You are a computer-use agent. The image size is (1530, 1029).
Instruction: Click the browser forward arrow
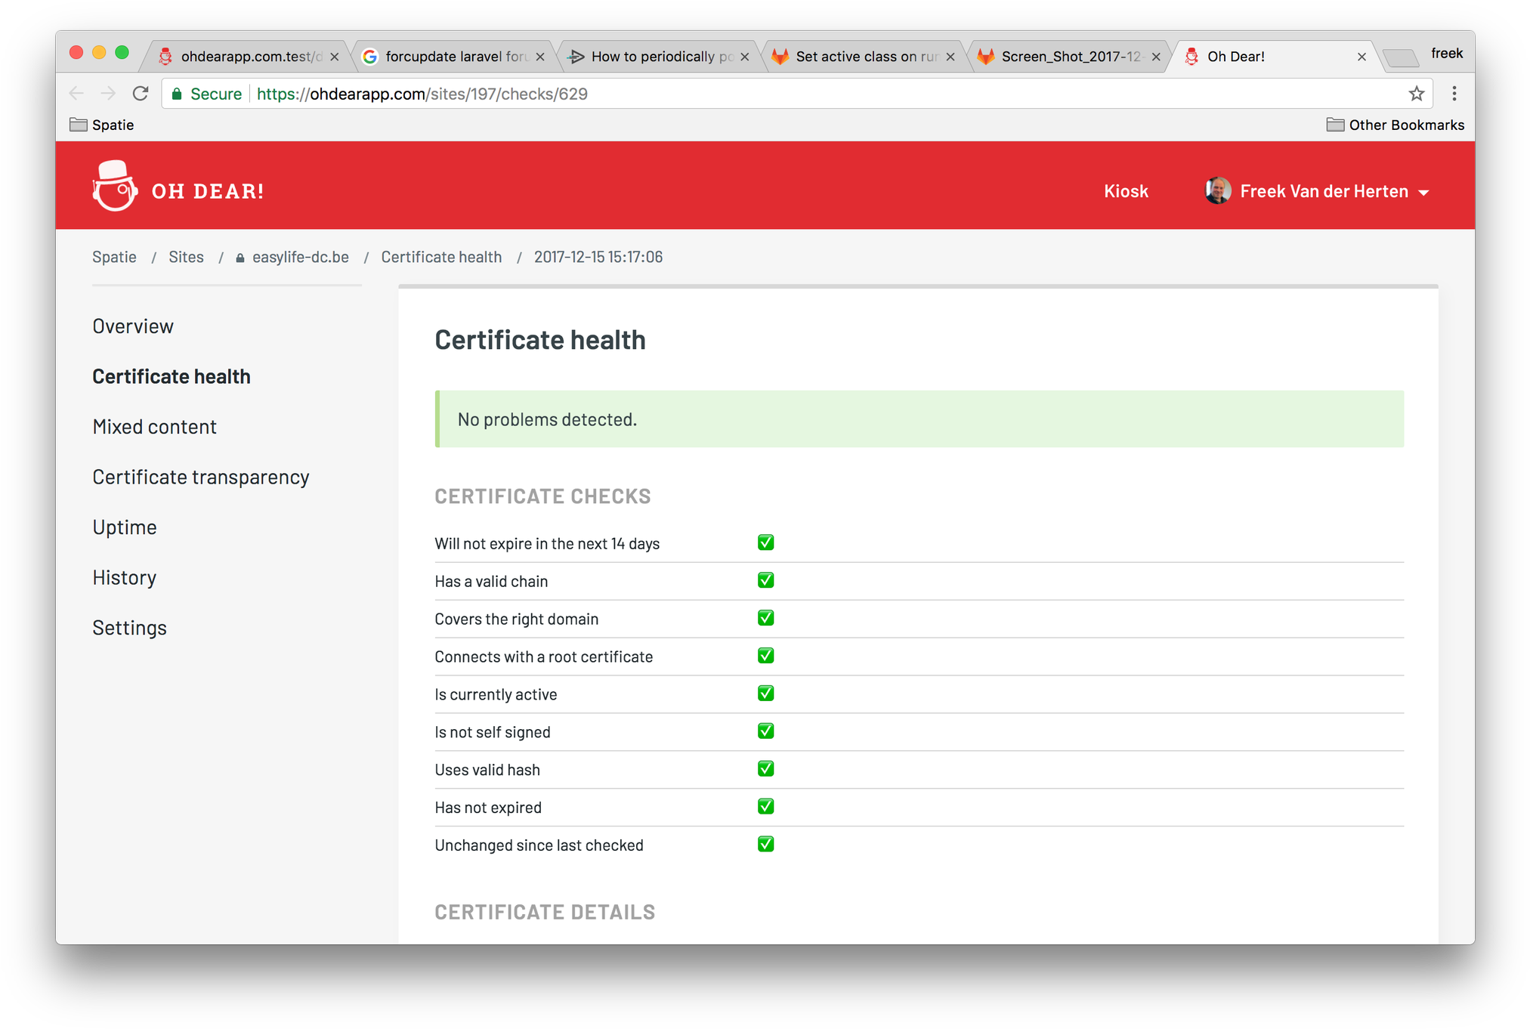click(108, 94)
